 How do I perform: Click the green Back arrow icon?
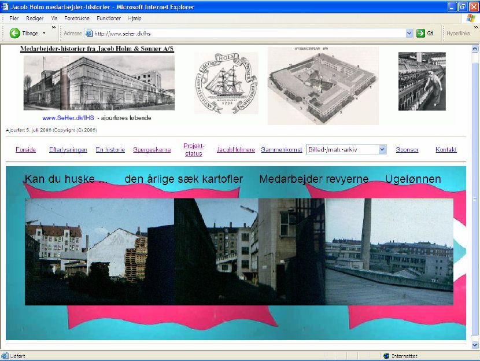14,33
